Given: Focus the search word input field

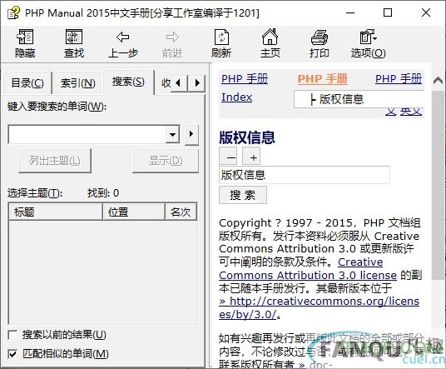Looking at the screenshot, I should 87,134.
